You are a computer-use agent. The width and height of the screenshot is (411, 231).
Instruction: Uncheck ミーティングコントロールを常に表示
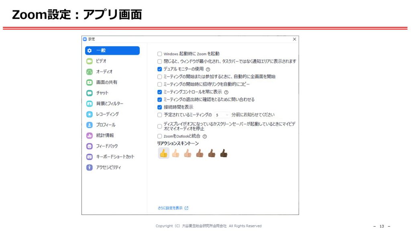click(160, 92)
